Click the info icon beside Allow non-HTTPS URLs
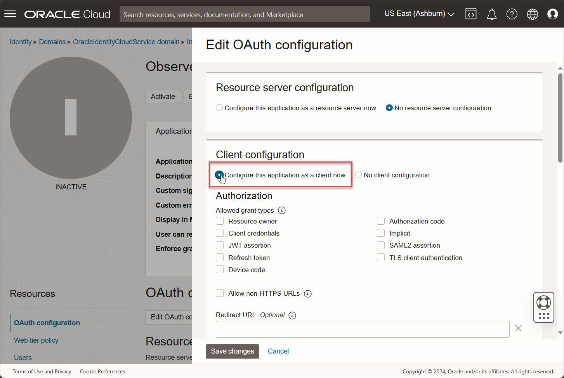564x378 pixels. tap(308, 293)
